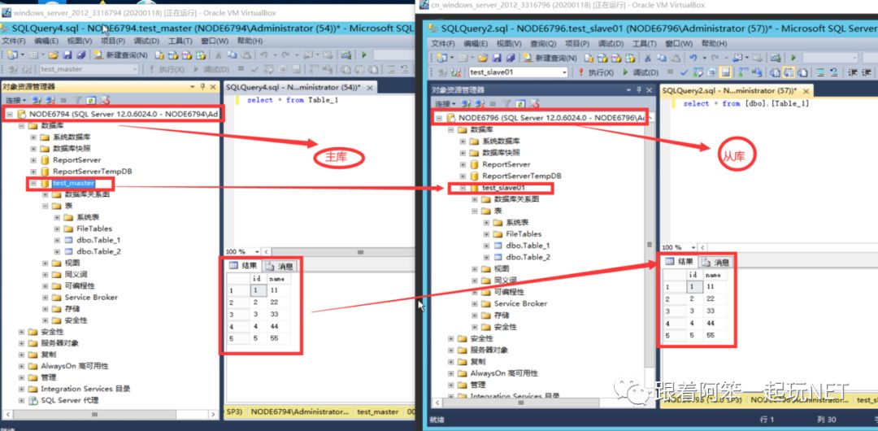Click vertical scrollbar of NODE6796 Object Explorer
The height and width of the screenshot is (431, 878).
(650, 245)
